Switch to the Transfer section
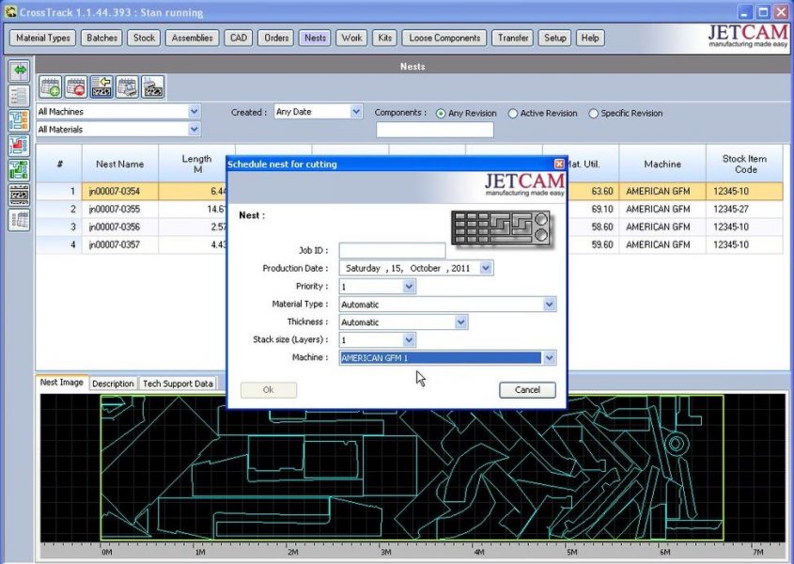 tap(512, 38)
